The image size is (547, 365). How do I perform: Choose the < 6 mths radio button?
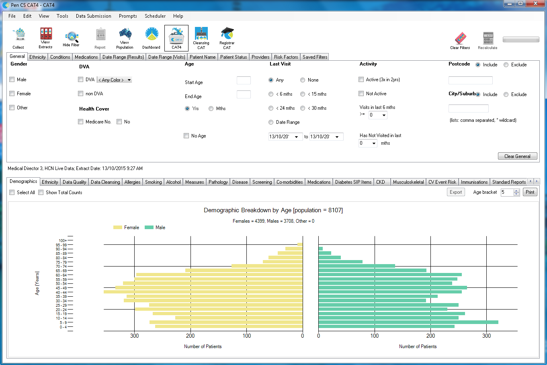point(271,94)
